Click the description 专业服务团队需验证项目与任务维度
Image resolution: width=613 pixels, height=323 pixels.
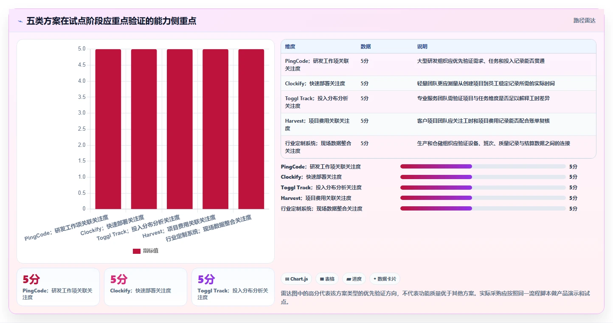click(x=483, y=98)
